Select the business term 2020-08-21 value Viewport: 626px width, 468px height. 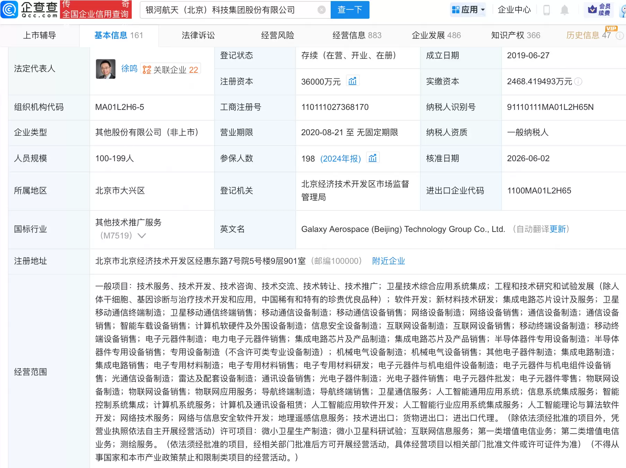[350, 132]
